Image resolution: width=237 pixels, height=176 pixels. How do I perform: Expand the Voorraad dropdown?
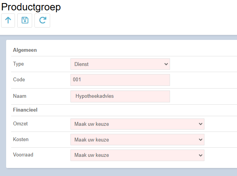point(137,155)
